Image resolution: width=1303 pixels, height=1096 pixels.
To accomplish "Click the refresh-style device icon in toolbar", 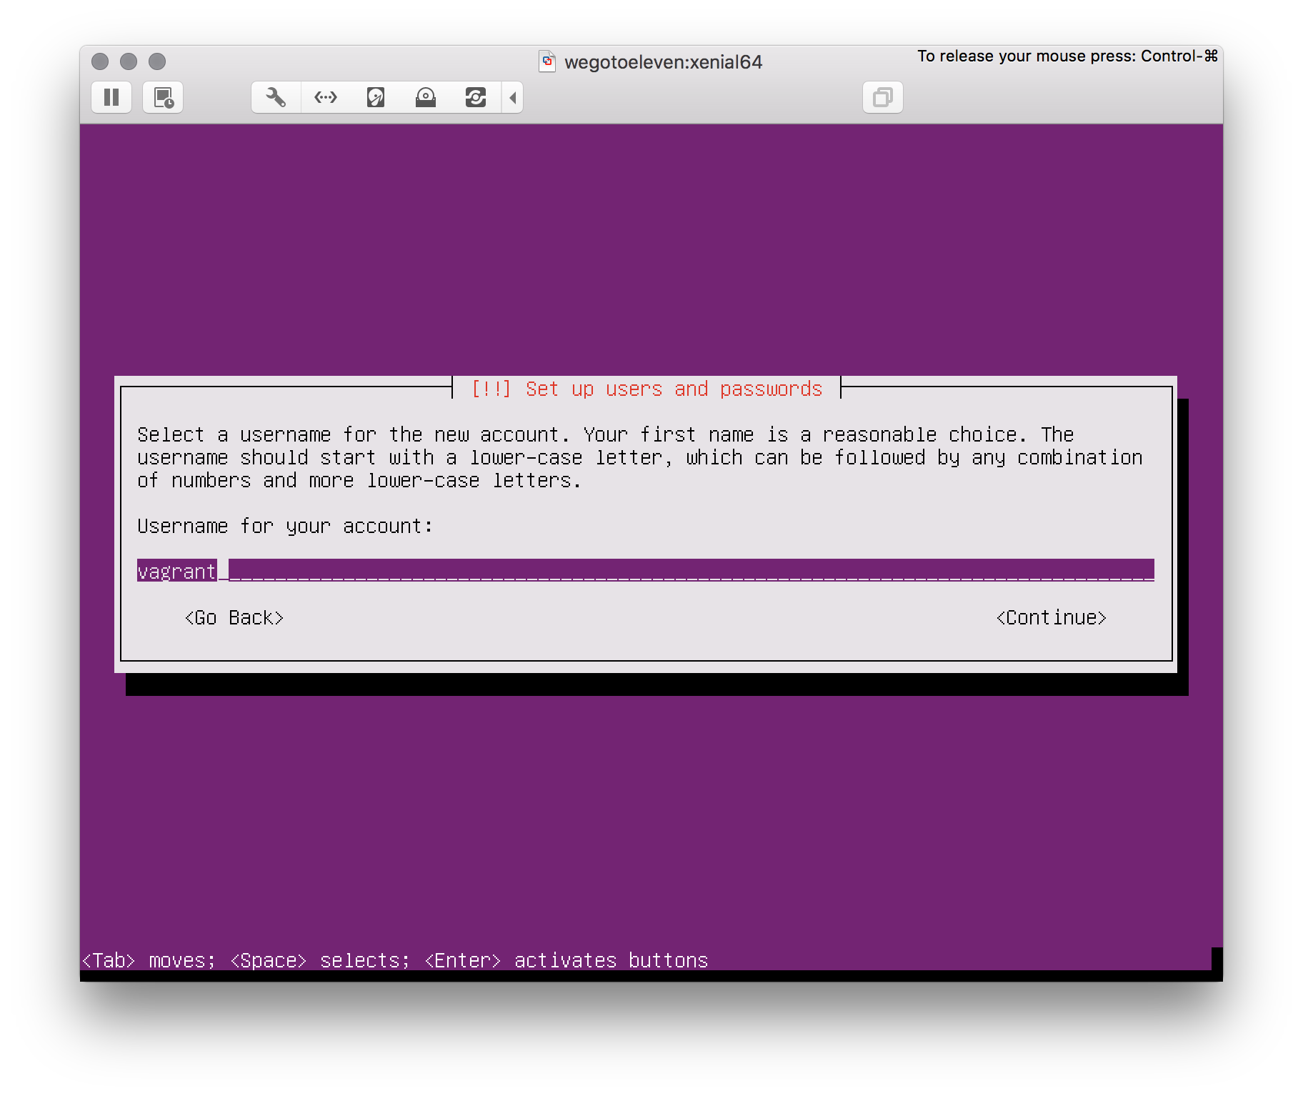I will click(x=476, y=97).
